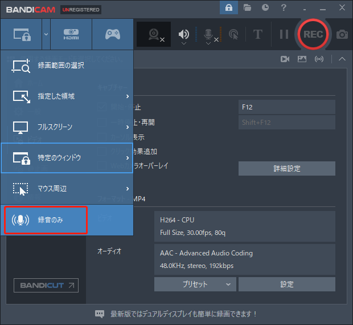Collapse the panel with the up chevron
The width and height of the screenshot is (353, 325).
point(342,59)
